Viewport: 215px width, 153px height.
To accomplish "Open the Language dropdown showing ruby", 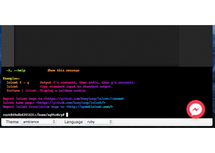I will tap(99, 122).
